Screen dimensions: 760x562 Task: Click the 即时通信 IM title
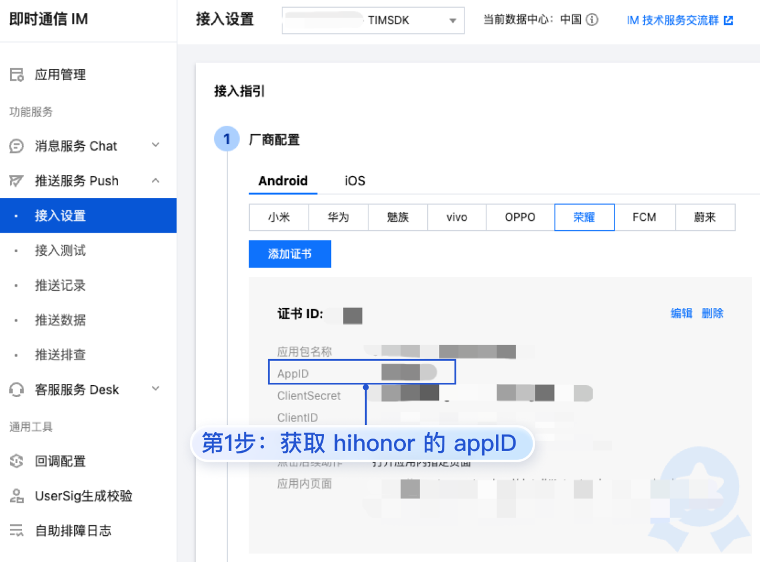click(49, 19)
